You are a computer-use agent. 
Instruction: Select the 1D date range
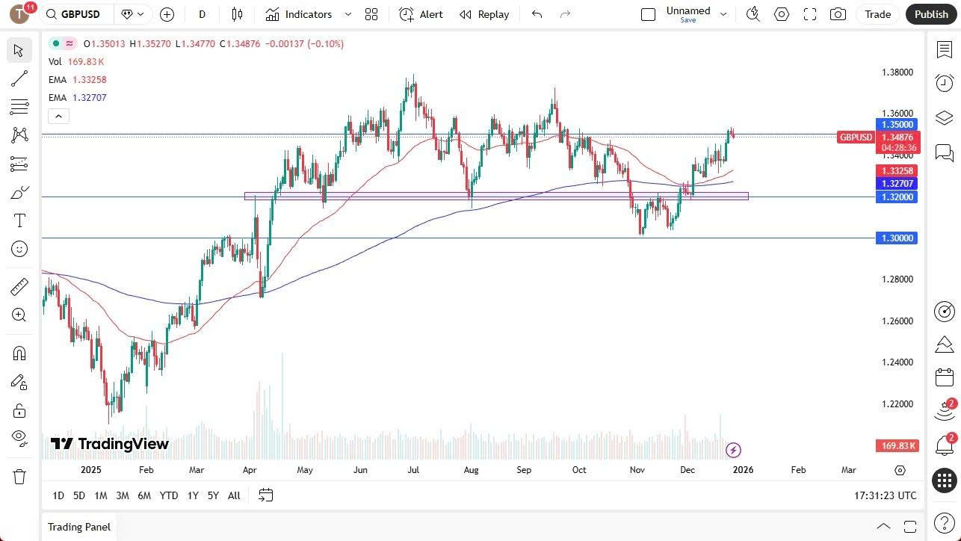[x=58, y=495]
